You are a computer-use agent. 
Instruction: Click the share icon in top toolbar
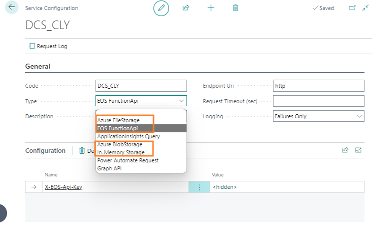(186, 8)
